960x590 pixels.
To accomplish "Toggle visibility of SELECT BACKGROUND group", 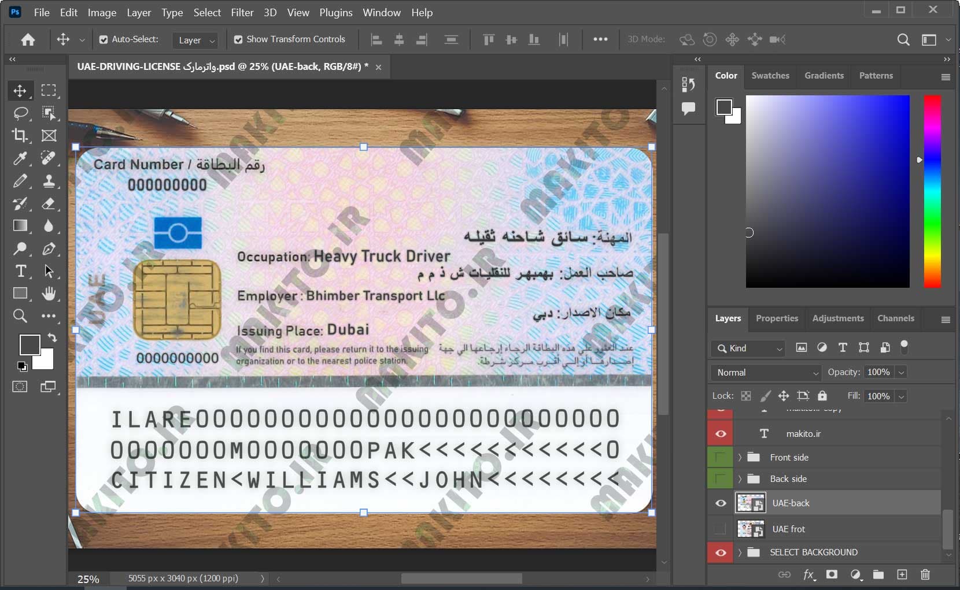I will pos(721,552).
